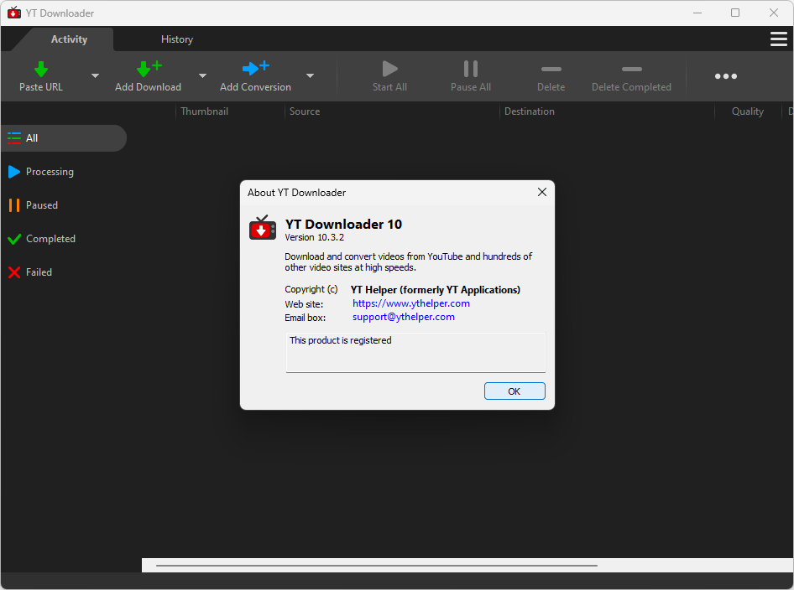Click the horizontal scrollbar at bottom

377,565
